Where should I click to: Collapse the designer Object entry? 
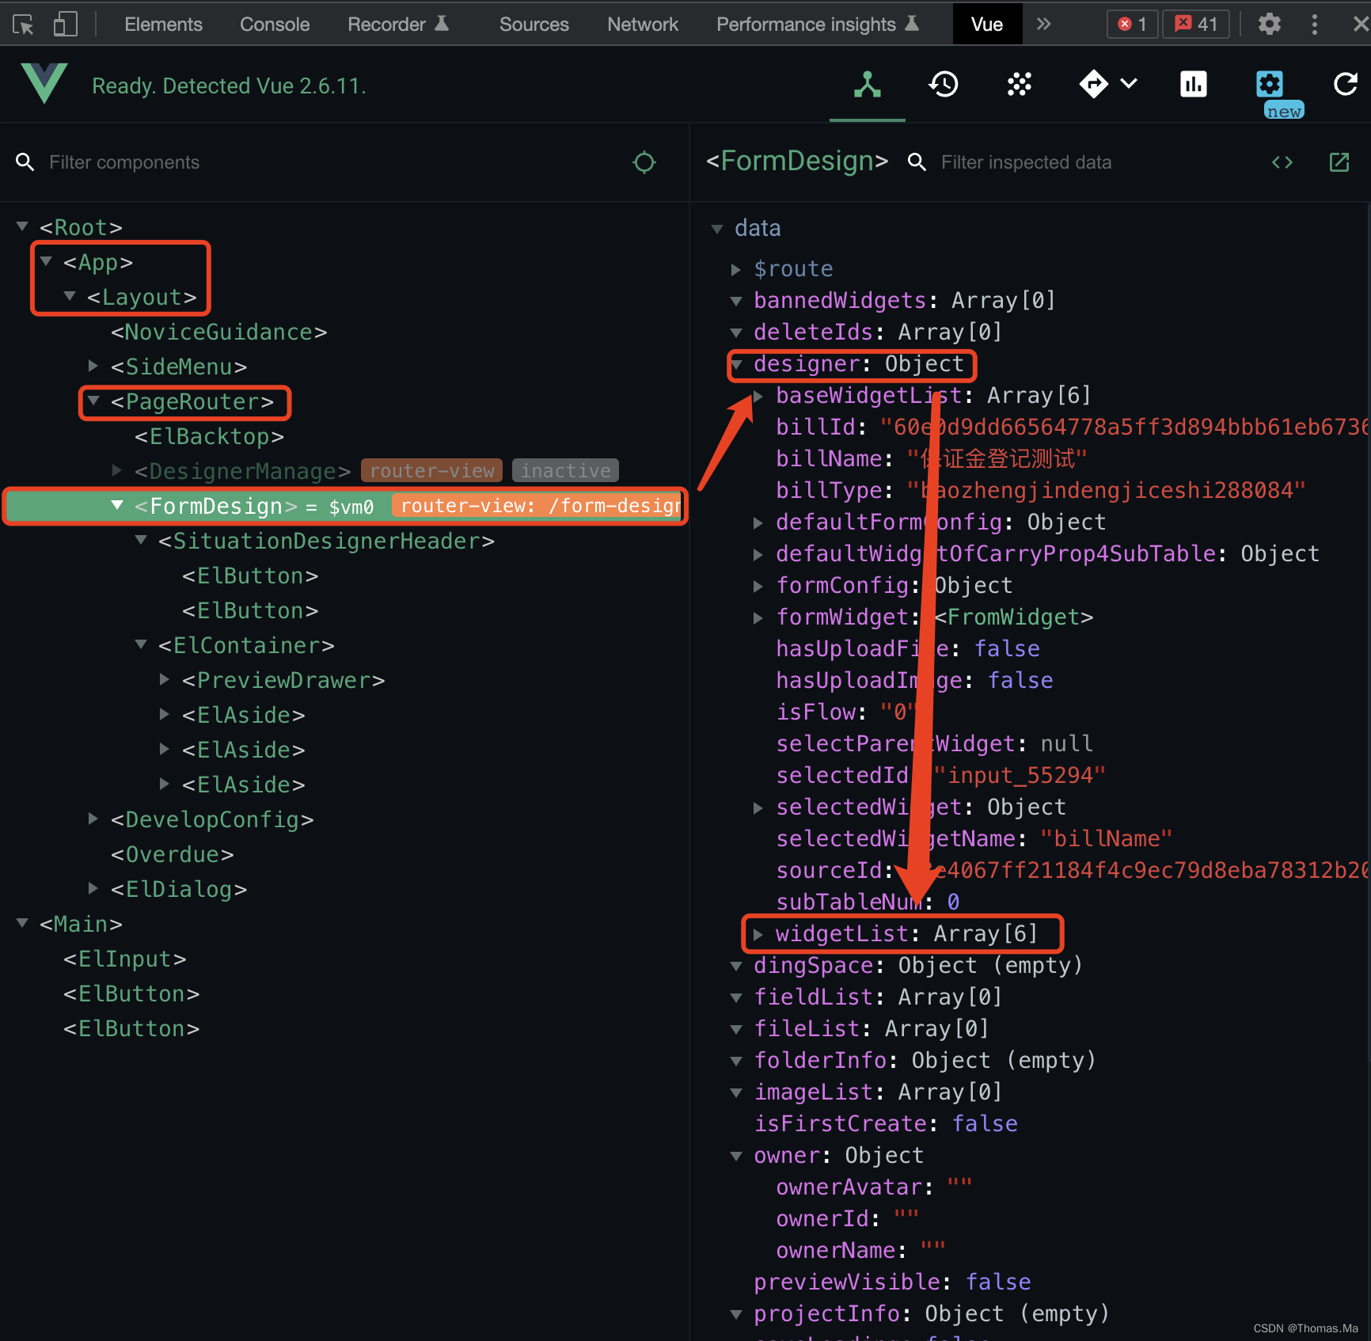click(x=736, y=364)
